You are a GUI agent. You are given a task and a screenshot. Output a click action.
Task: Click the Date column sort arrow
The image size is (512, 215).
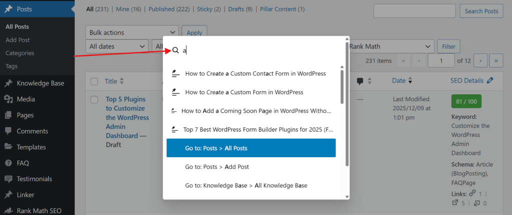[x=410, y=81]
